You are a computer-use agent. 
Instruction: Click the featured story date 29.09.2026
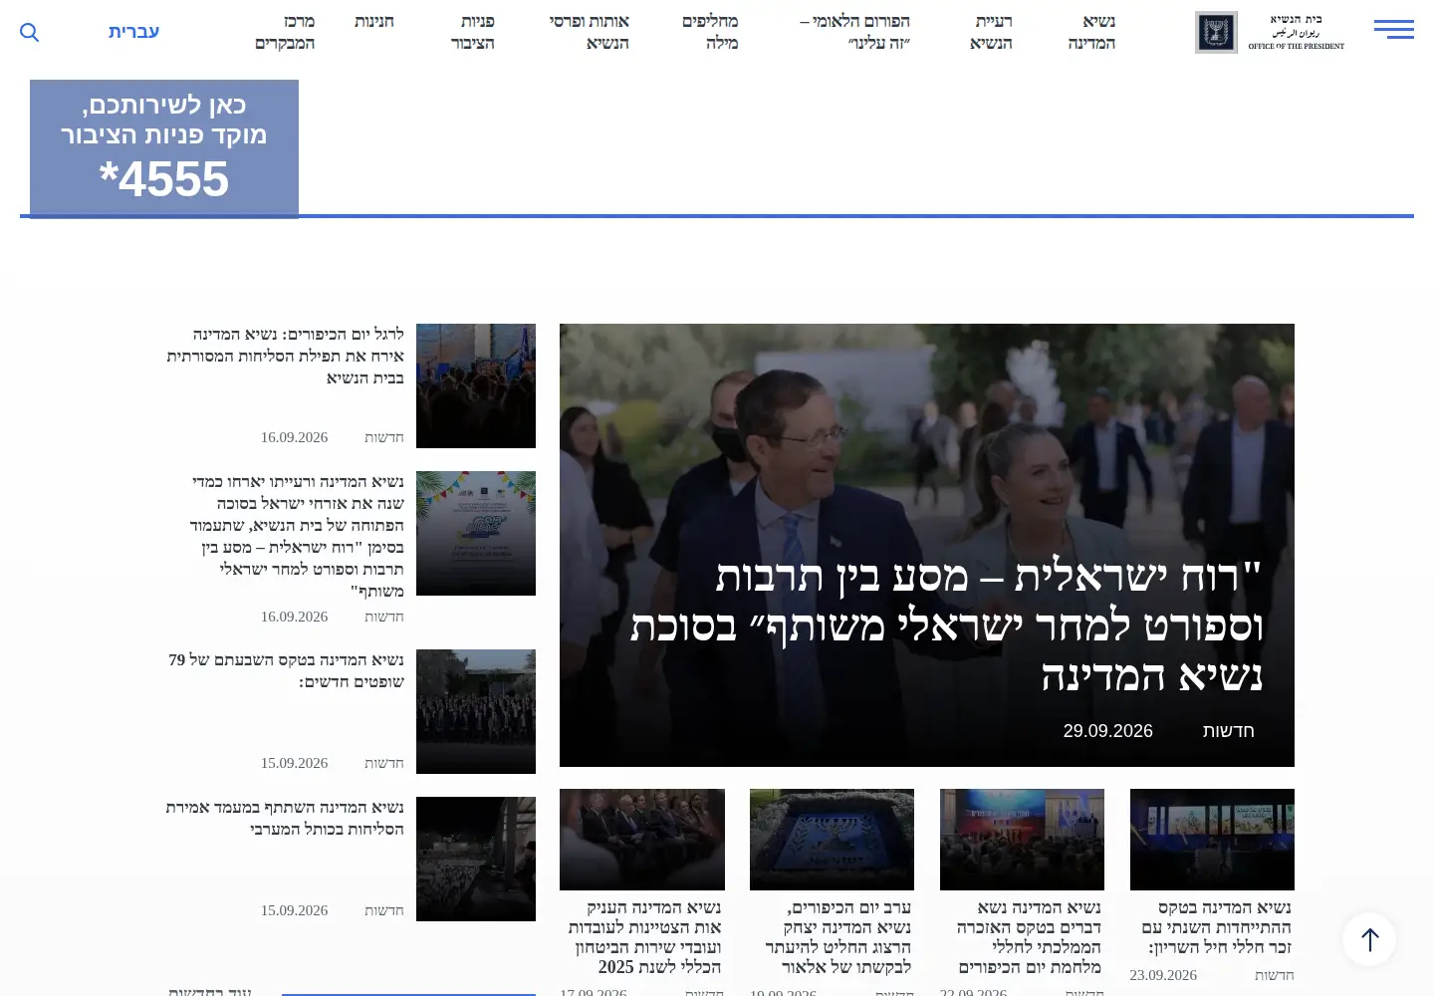click(1107, 730)
